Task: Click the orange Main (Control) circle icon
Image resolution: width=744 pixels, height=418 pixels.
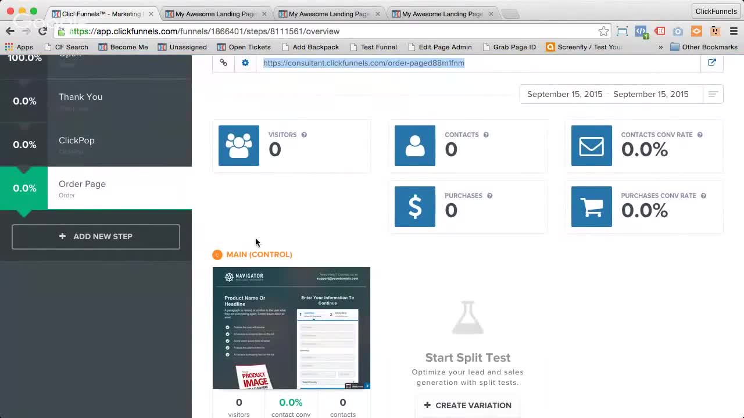Action: point(217,254)
